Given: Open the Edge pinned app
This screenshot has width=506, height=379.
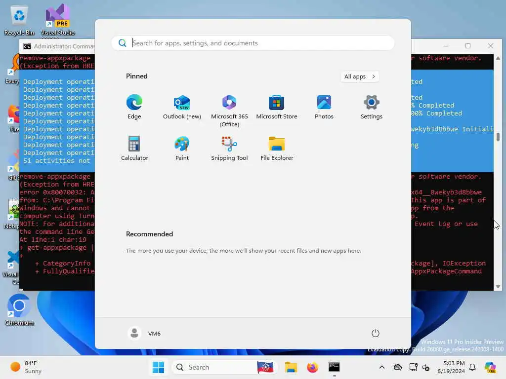Looking at the screenshot, I should tap(134, 107).
